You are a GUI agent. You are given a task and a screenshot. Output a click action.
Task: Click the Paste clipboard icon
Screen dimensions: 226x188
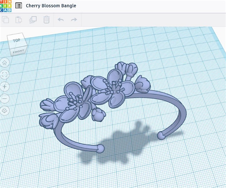19,19
